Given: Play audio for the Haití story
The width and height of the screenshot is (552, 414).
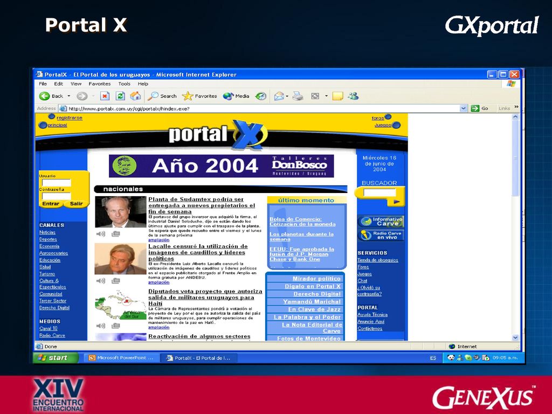Looking at the screenshot, I should (x=101, y=326).
